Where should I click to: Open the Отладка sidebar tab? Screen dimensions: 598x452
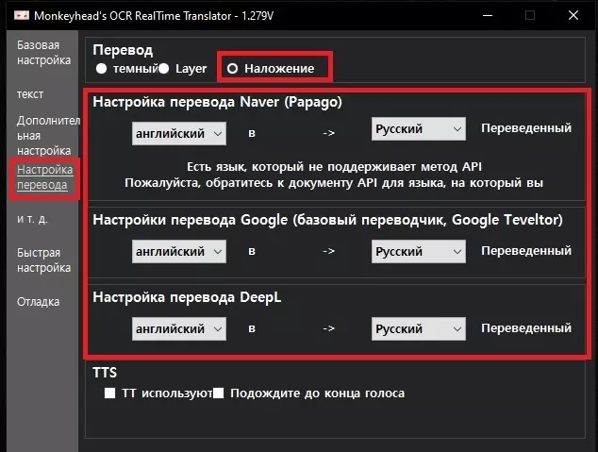click(38, 302)
